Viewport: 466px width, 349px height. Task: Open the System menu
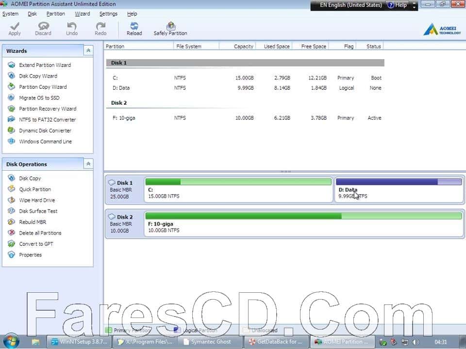tap(10, 14)
